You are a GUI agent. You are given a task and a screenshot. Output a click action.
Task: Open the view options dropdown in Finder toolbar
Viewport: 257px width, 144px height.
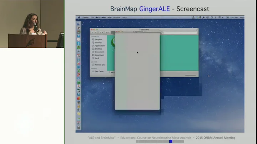pyautogui.click(x=101, y=32)
